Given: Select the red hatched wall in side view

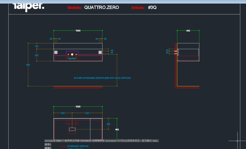Looking at the screenshot, I should 176,66.
